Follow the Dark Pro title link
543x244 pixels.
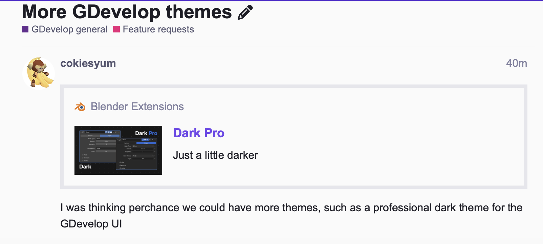click(199, 133)
